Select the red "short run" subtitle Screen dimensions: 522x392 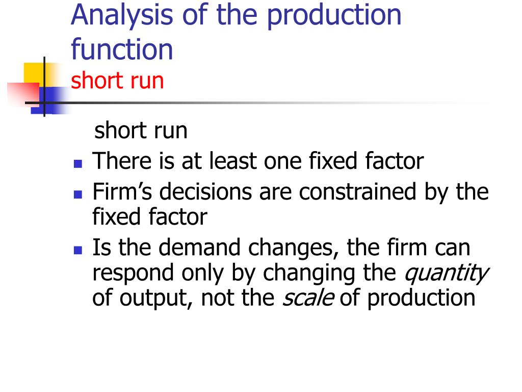tap(117, 81)
